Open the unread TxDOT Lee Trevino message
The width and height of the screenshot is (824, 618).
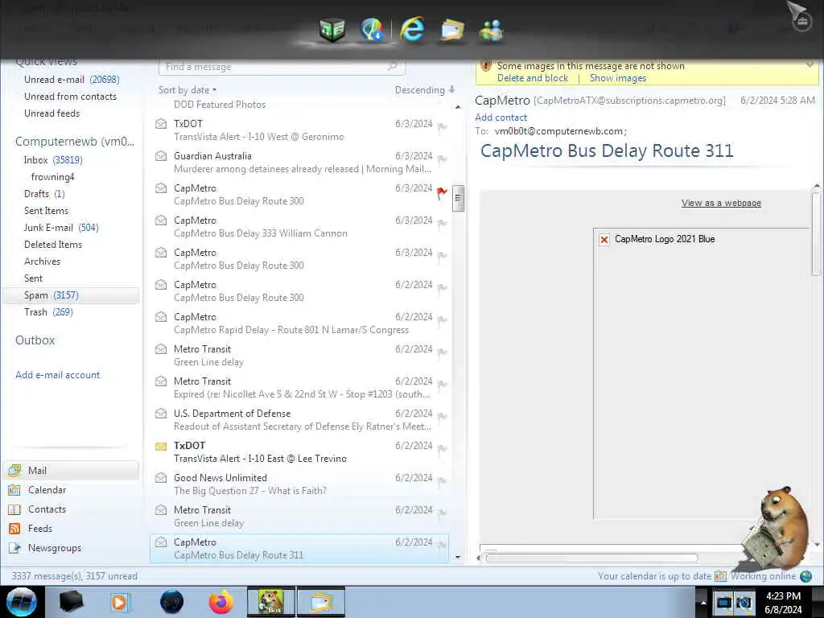coord(299,452)
